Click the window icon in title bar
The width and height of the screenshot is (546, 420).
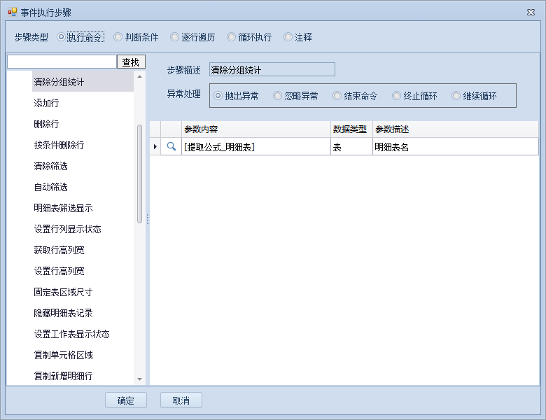12,13
